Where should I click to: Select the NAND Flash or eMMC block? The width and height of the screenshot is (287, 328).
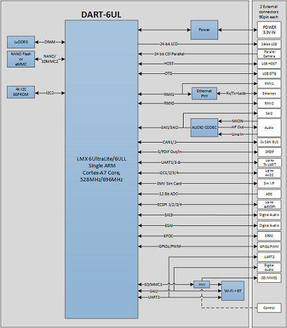pos(21,59)
